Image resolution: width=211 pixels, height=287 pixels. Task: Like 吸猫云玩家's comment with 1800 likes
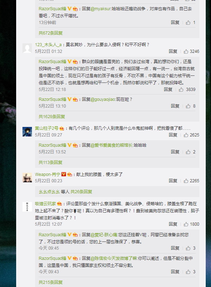(186, 224)
